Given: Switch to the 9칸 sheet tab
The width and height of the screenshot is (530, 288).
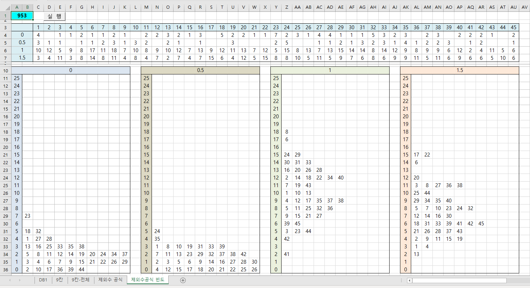Looking at the screenshot, I should click(60, 280).
